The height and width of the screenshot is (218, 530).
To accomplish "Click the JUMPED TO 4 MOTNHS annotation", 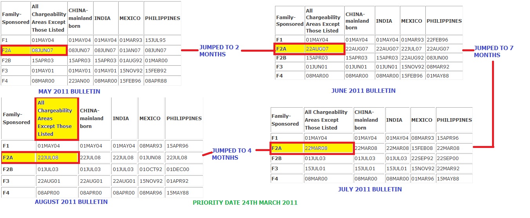I will click(x=232, y=154).
